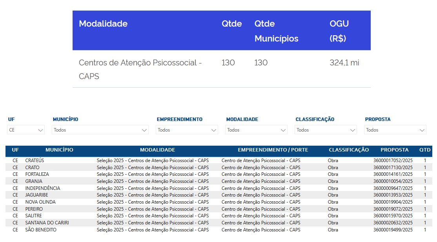Viewport: 437px width, 242px height.
Task: Expand the Proposta filter dropdown
Action: (395, 130)
